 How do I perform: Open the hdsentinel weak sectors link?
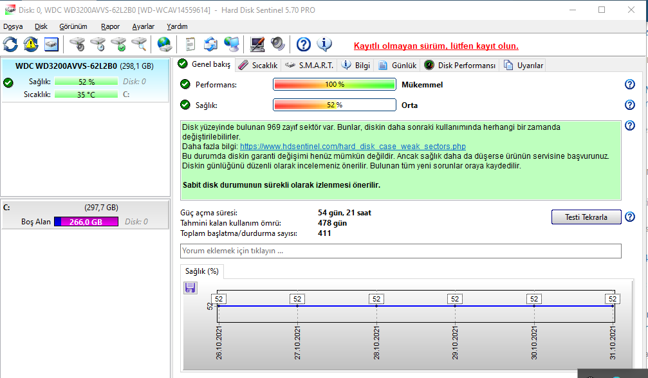point(353,146)
